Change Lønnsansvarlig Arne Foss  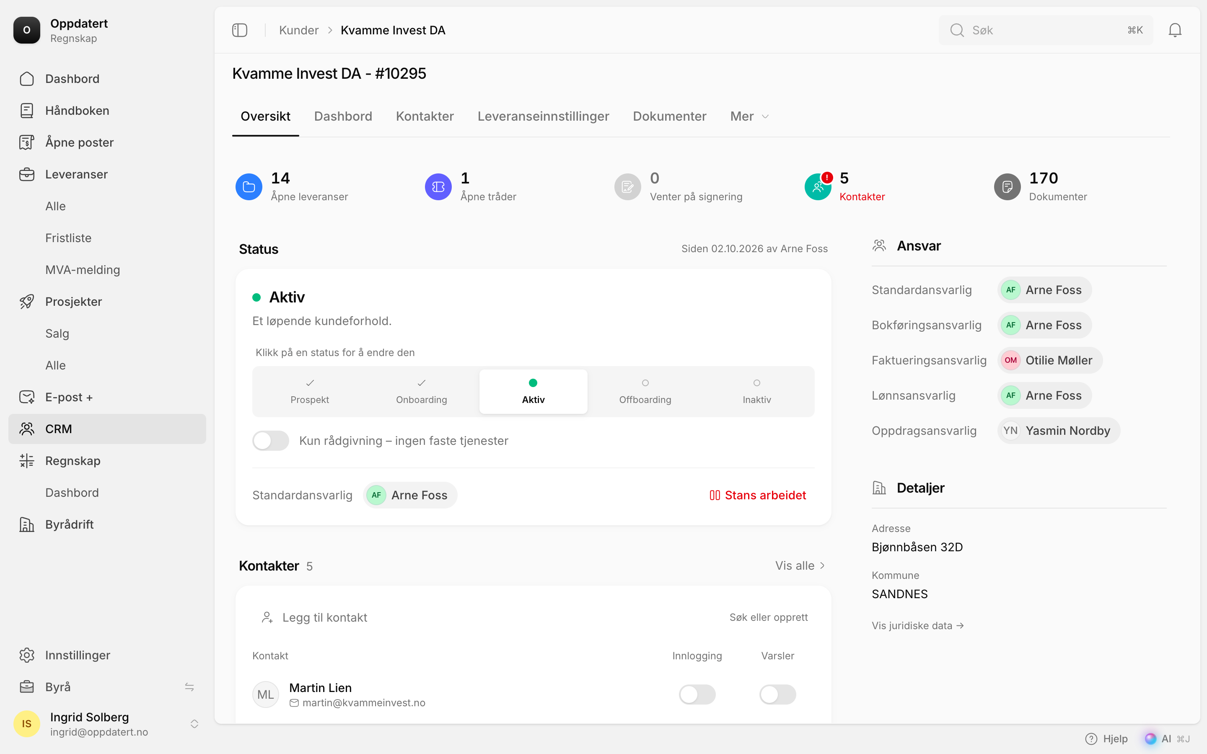(1044, 395)
